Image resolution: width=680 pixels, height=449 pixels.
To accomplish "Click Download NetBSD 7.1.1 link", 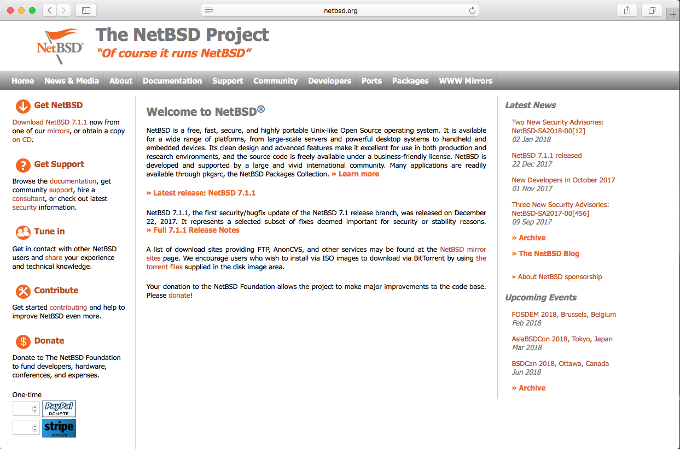I will pos(50,122).
